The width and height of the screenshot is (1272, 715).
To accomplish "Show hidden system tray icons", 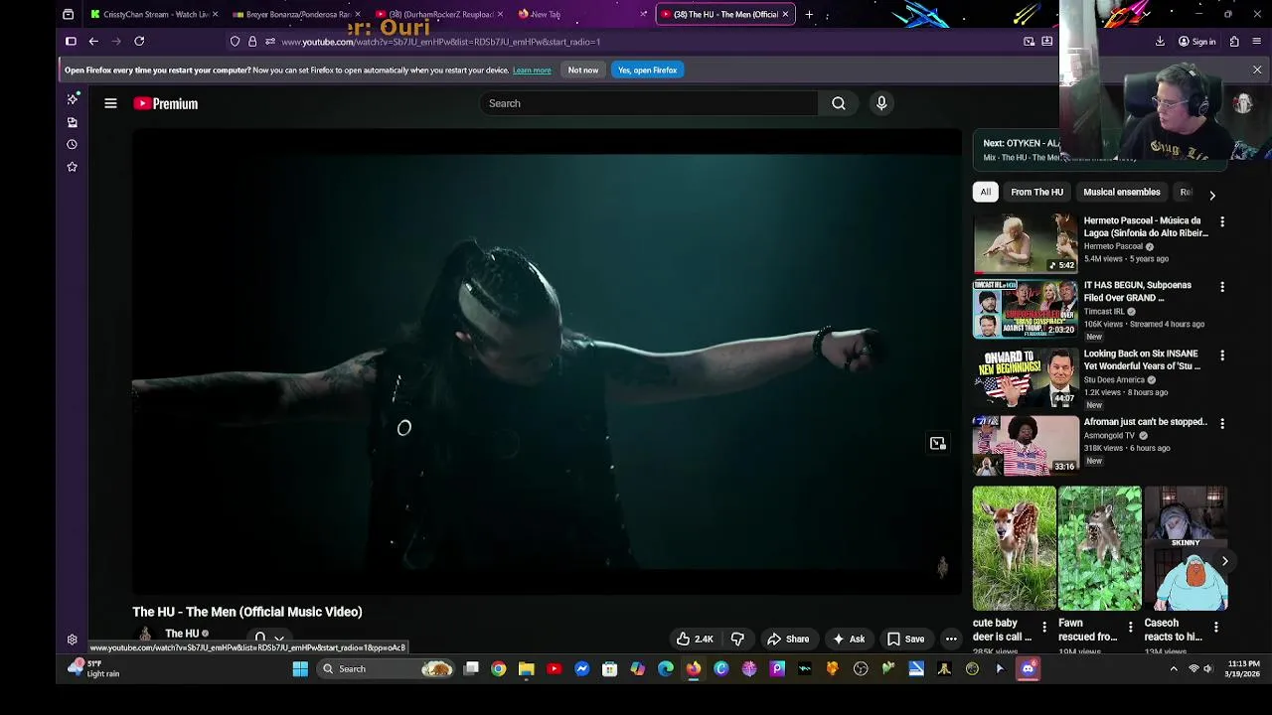I will [x=1174, y=669].
